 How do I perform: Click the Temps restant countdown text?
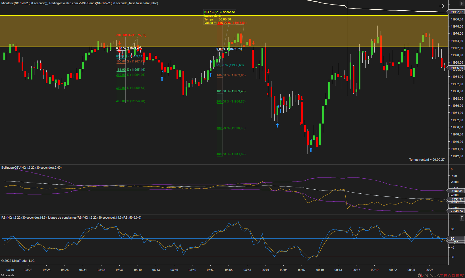tap(427, 160)
